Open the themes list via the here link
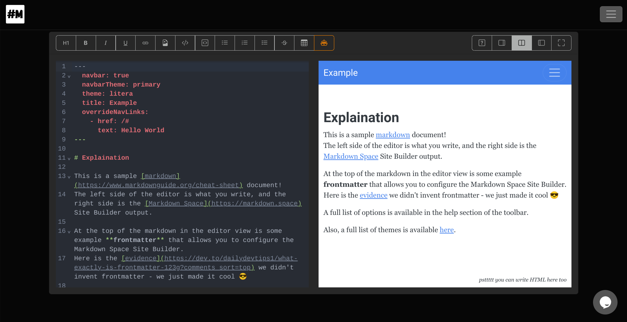Image resolution: width=627 pixels, height=322 pixels. 446,230
